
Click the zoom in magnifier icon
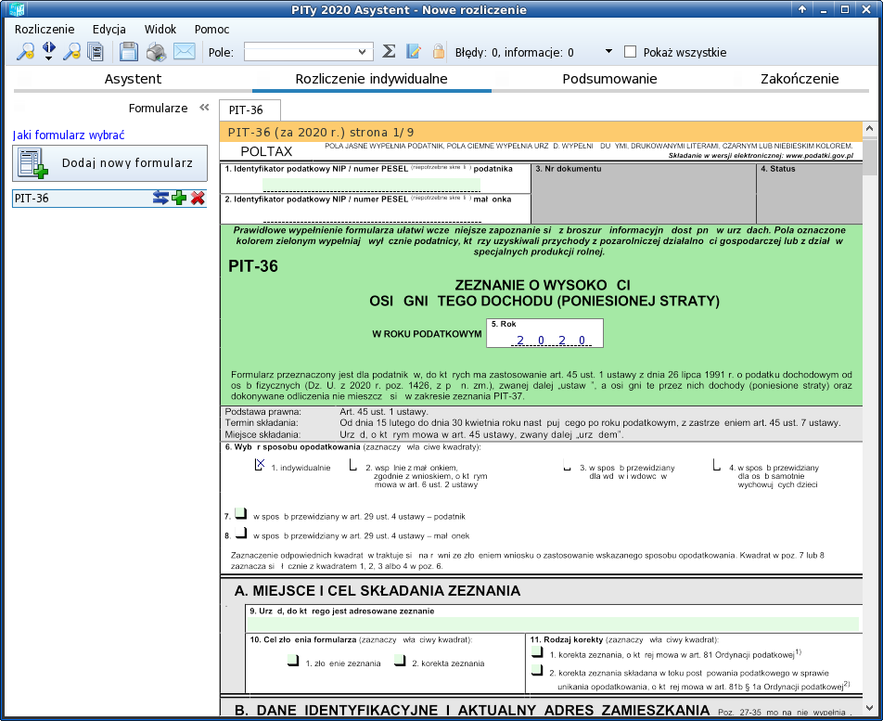[25, 52]
